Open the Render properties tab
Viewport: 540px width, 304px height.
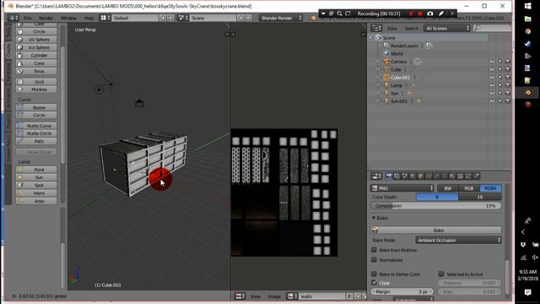(x=389, y=176)
